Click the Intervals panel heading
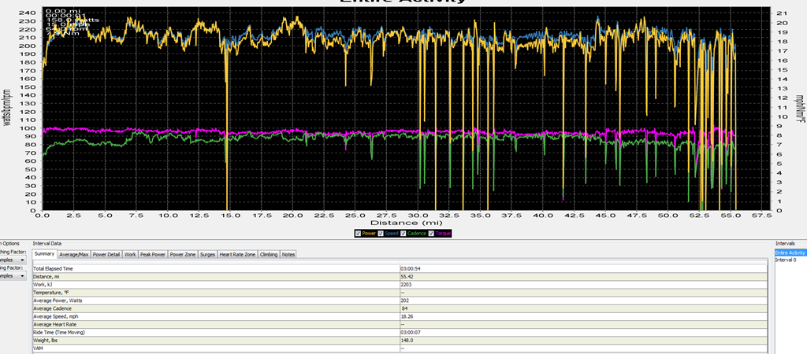 (784, 244)
